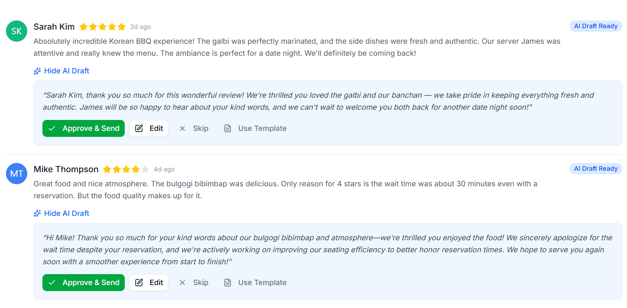Click the 3d ago timestamp on Sarah's review

(140, 27)
